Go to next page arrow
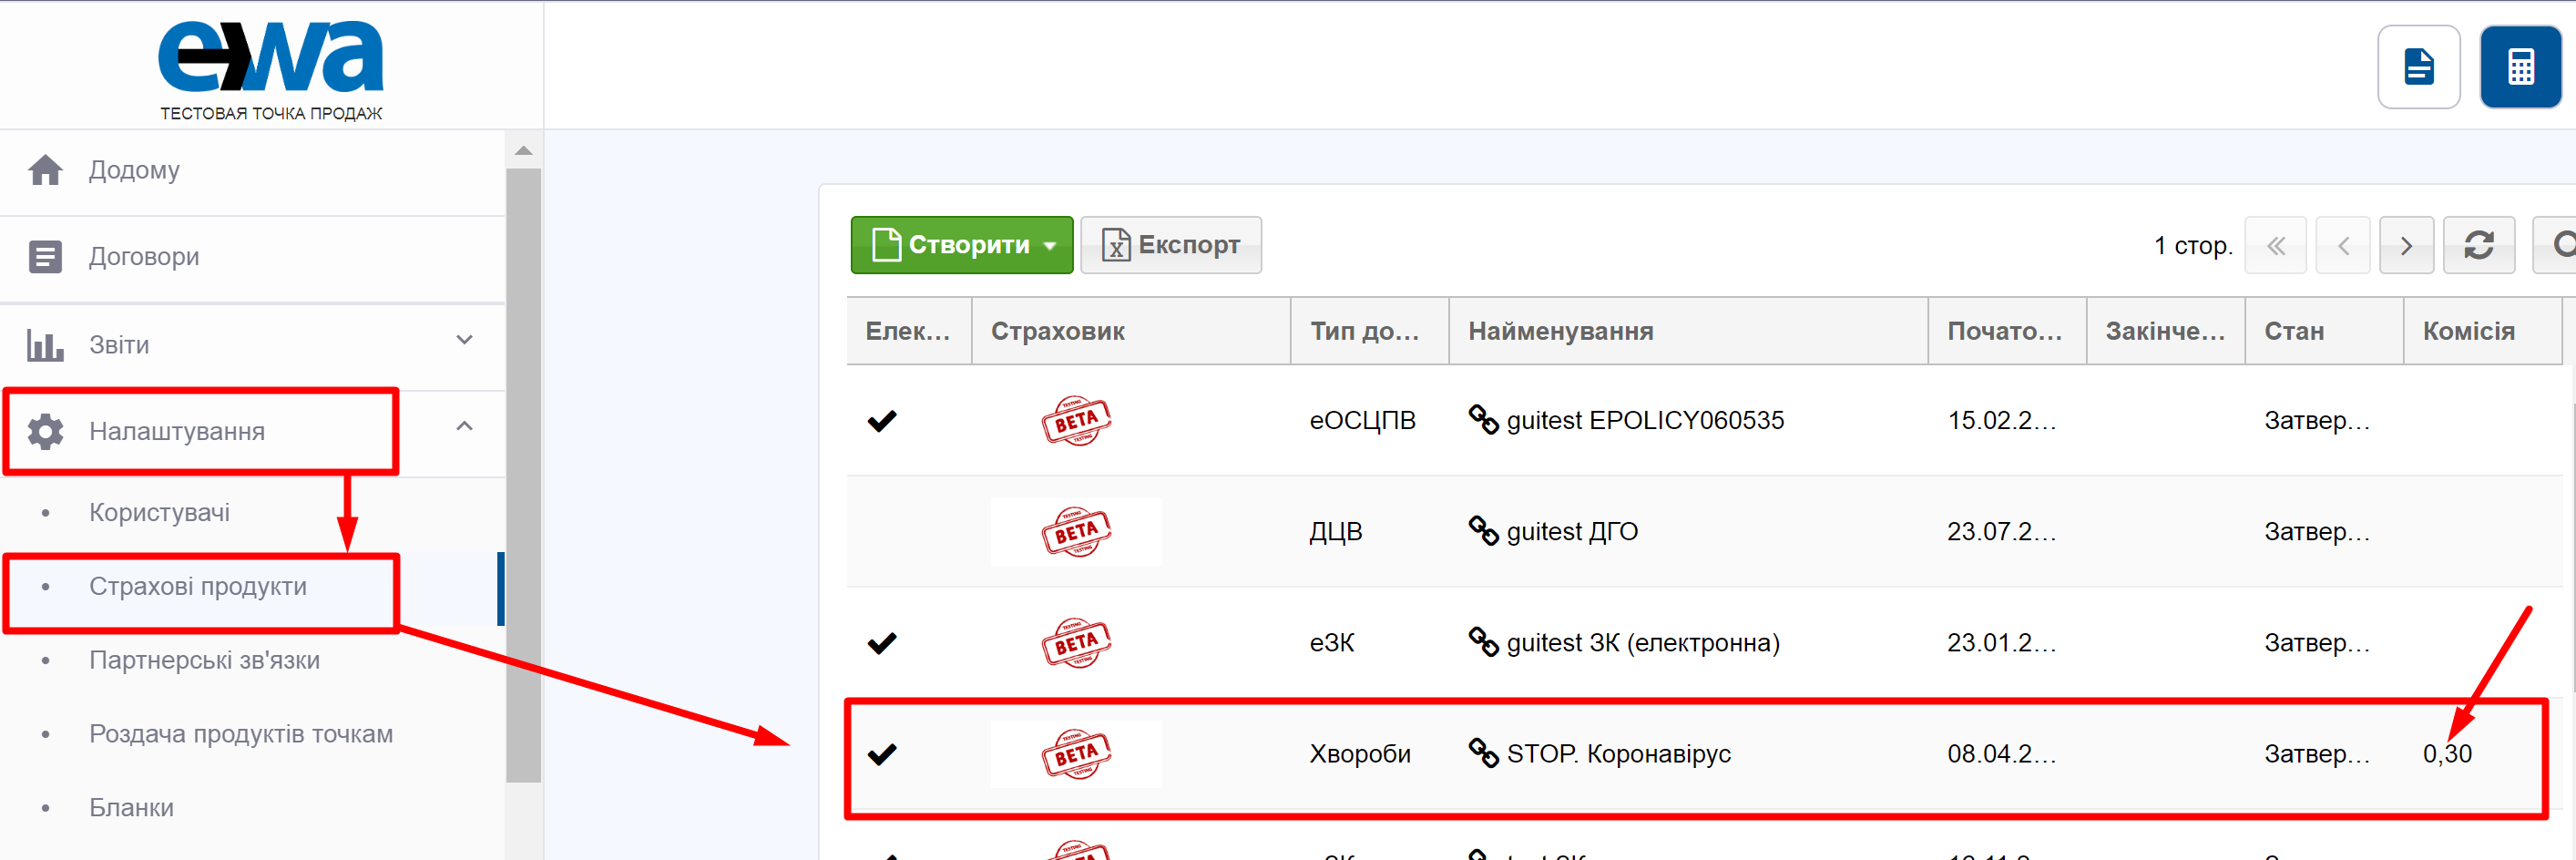Screen dimensions: 2576x860 (x=2406, y=245)
